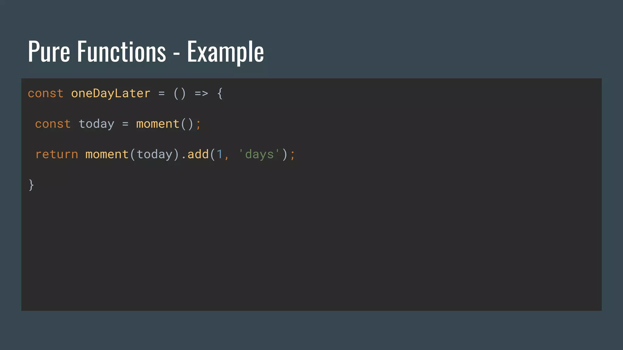623x350 pixels.
Task: Click the '=>' arrow operator
Action: click(x=201, y=94)
